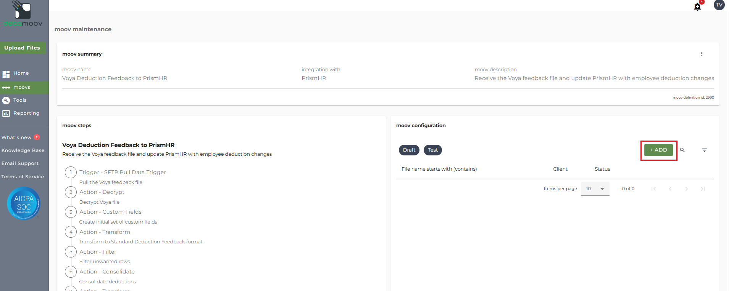Click the Reporting chart icon

(6, 114)
